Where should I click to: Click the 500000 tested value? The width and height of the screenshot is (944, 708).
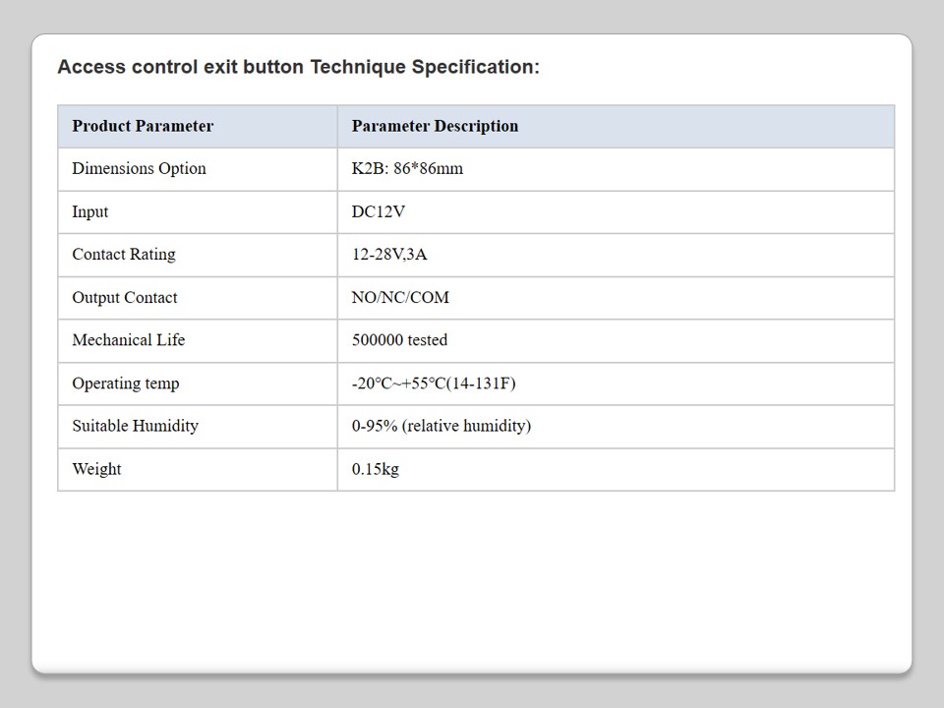pyautogui.click(x=399, y=339)
